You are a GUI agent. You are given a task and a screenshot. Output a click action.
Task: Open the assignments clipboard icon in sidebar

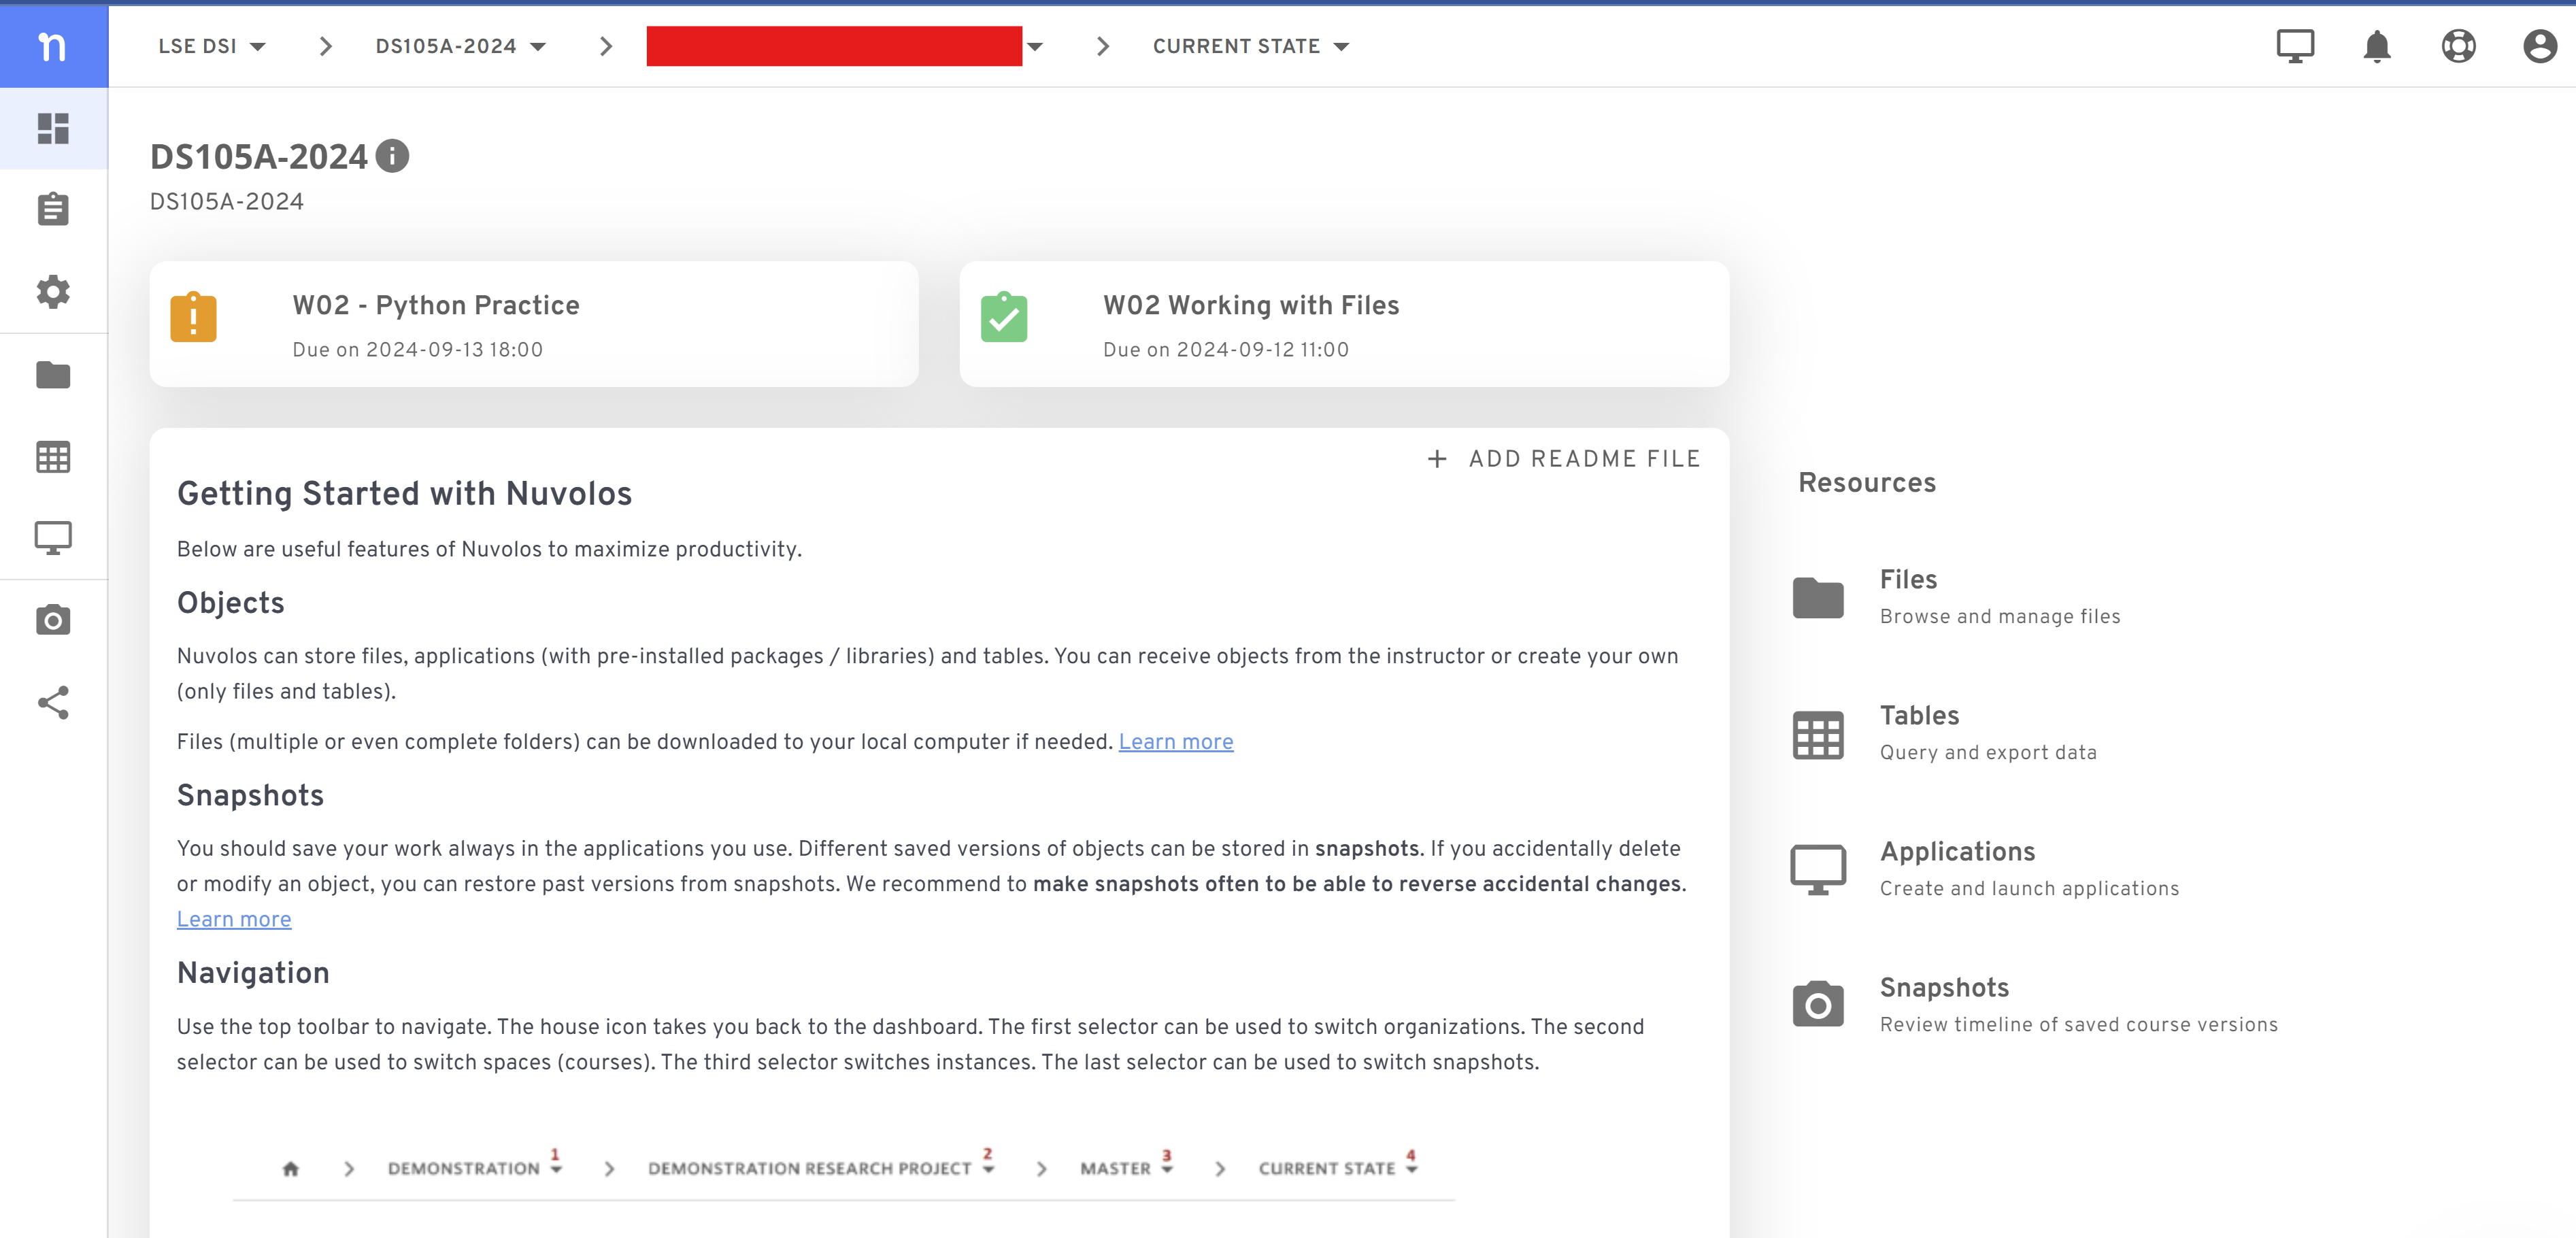[x=52, y=210]
